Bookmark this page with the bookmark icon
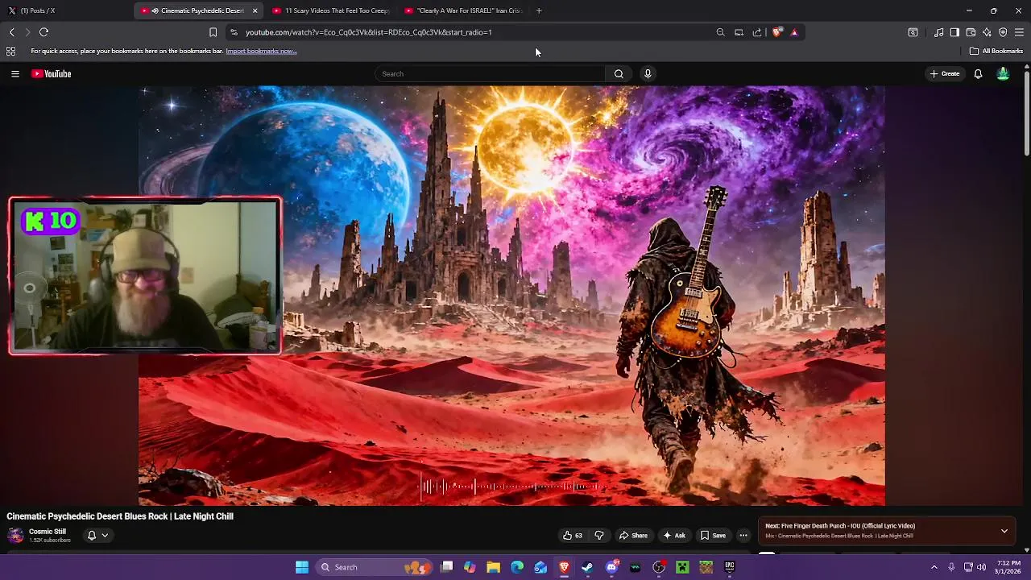Image resolution: width=1031 pixels, height=580 pixels. (x=213, y=32)
